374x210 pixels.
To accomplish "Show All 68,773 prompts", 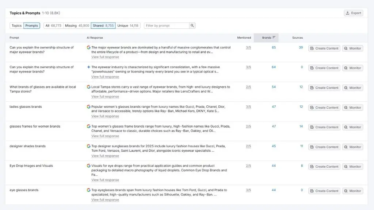I will pos(53,26).
